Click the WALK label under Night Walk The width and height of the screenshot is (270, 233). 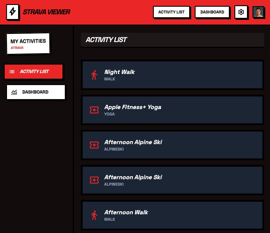click(110, 79)
